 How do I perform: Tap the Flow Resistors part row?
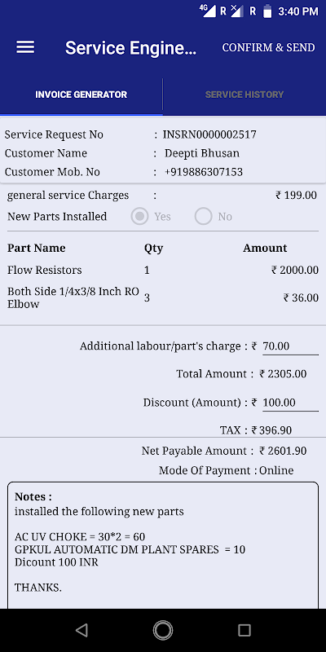[163, 270]
